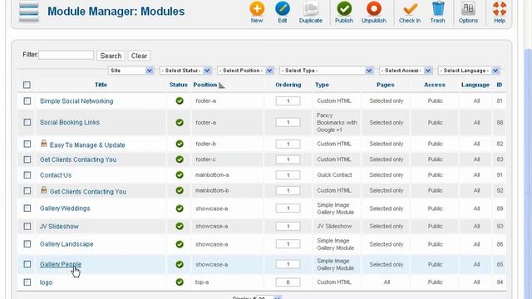Open the Options toolbar icon
532x299 pixels.
[x=468, y=12]
